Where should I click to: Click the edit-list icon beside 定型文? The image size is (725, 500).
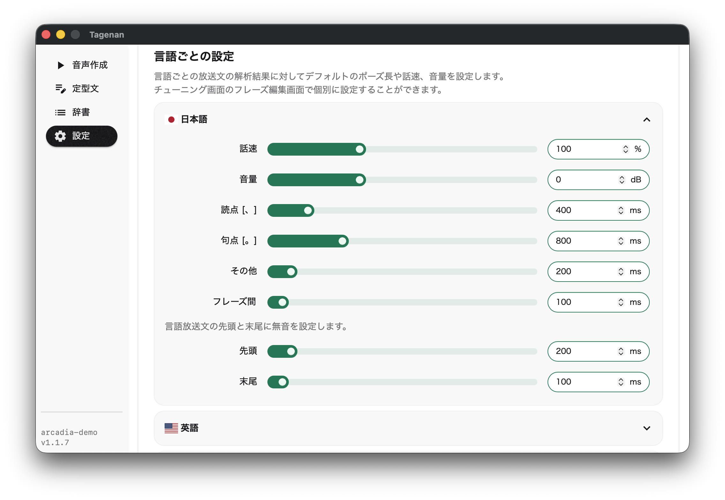click(x=61, y=89)
